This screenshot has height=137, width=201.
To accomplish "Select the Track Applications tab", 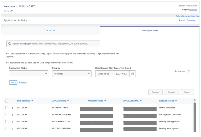I will point(150,31).
